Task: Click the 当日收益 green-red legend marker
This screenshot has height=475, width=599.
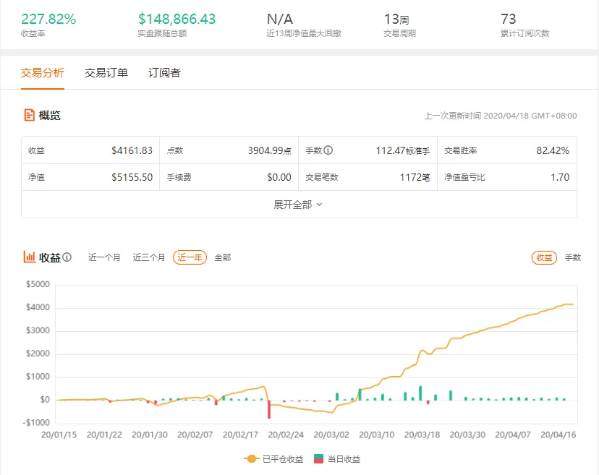Action: click(318, 459)
